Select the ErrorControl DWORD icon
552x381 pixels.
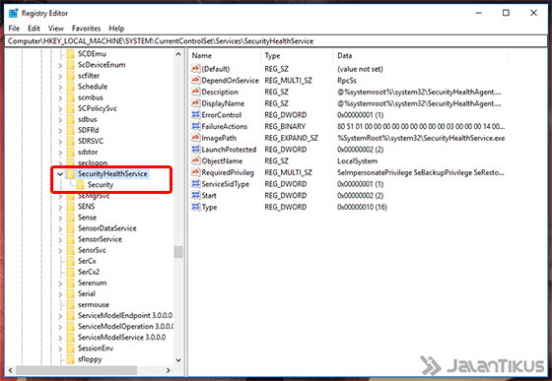195,114
